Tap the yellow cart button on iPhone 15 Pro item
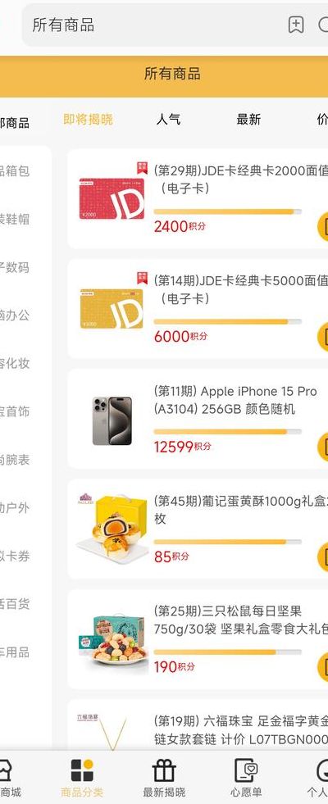 tap(323, 446)
